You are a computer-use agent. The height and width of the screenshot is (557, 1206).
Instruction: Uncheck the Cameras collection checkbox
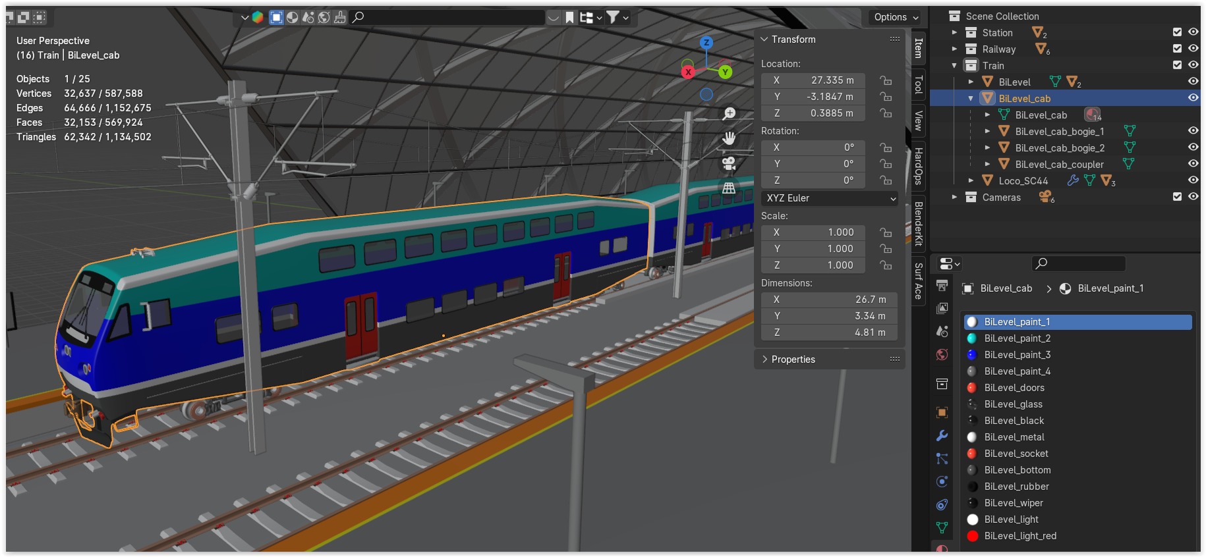[x=1177, y=197]
